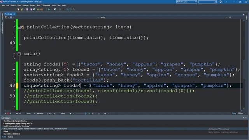Click the search magnifier icon in editor navigation bar

pyautogui.click(x=230, y=17)
